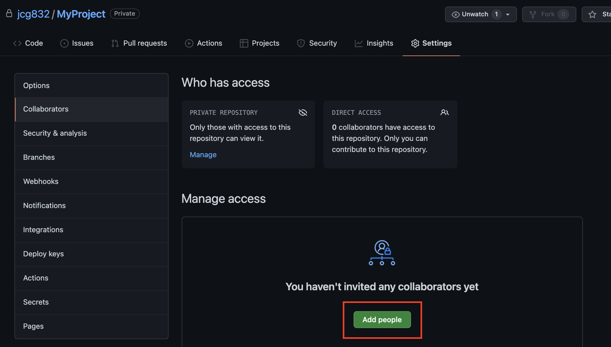Open Webhooks settings

pyautogui.click(x=91, y=182)
